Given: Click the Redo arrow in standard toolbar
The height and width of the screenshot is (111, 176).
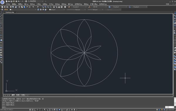Looking at the screenshot, I should coord(38,7).
